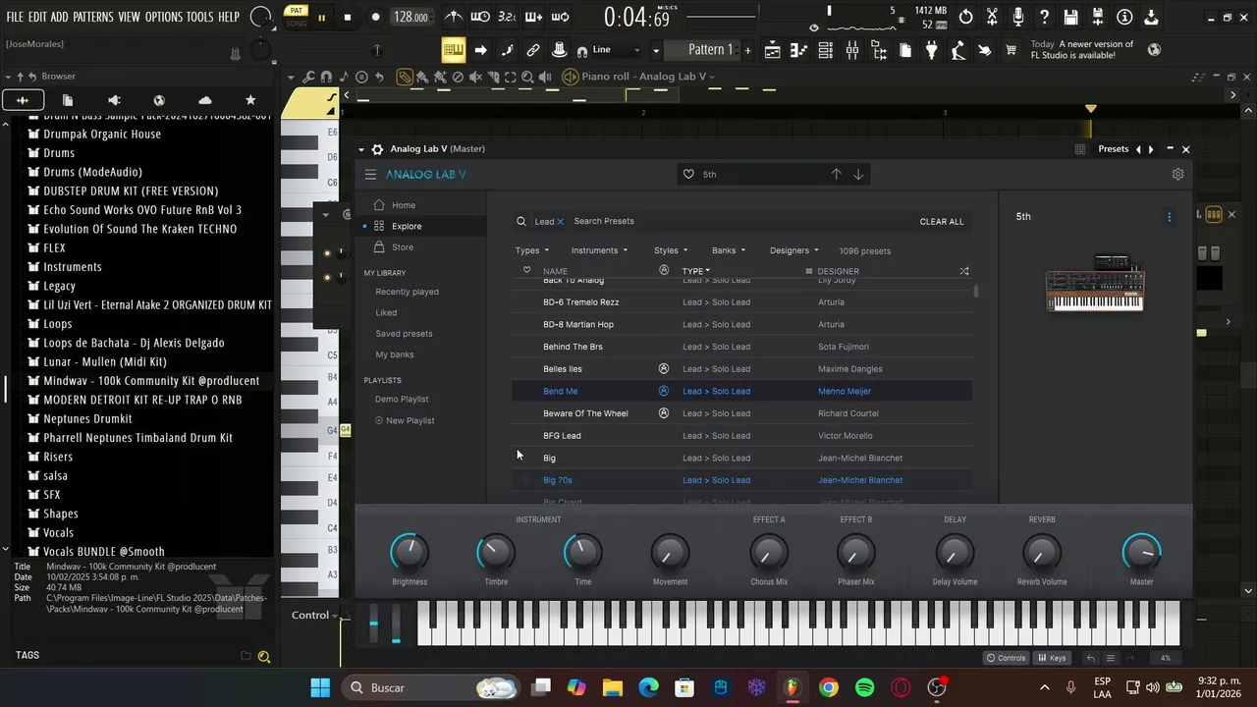Click the Reverb Volume knob

tap(1041, 553)
